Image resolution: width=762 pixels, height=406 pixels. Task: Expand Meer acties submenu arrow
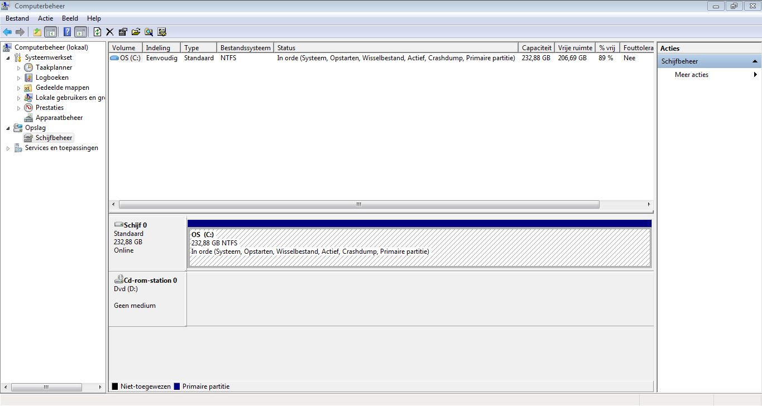point(755,75)
